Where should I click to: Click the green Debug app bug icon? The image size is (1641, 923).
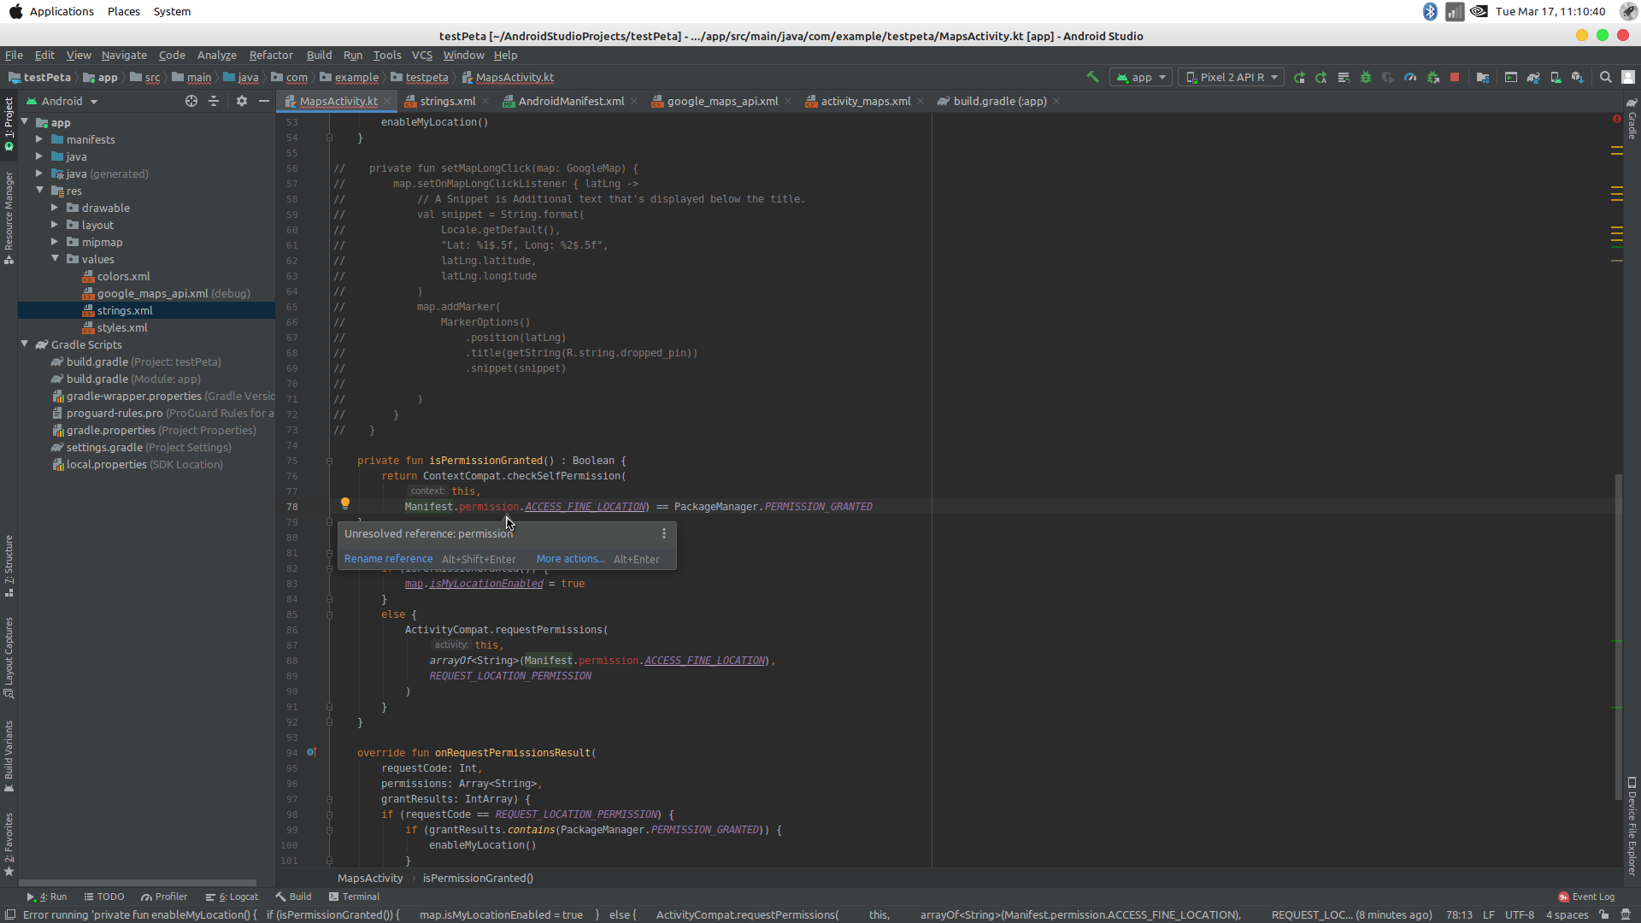click(x=1366, y=77)
